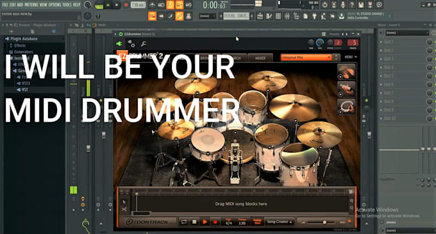Viewport: 436px width, 234px height.
Task: Open the PATTERNS menu
Action: tap(31, 4)
